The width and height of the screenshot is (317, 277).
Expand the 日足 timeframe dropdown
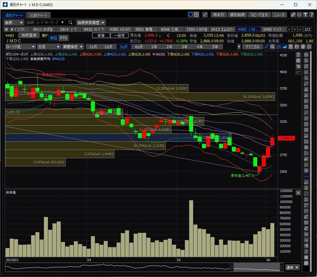coord(49,47)
